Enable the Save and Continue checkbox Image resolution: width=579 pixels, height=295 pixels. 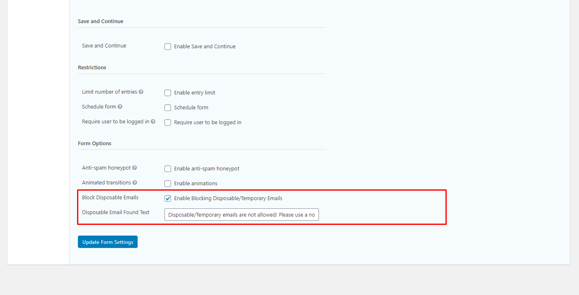pos(168,47)
